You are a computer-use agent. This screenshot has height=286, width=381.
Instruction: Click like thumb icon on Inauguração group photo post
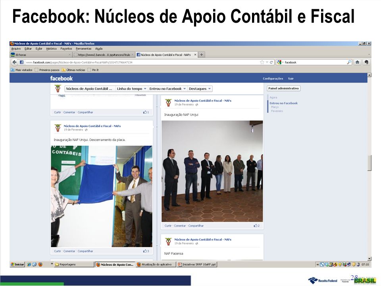click(255, 226)
